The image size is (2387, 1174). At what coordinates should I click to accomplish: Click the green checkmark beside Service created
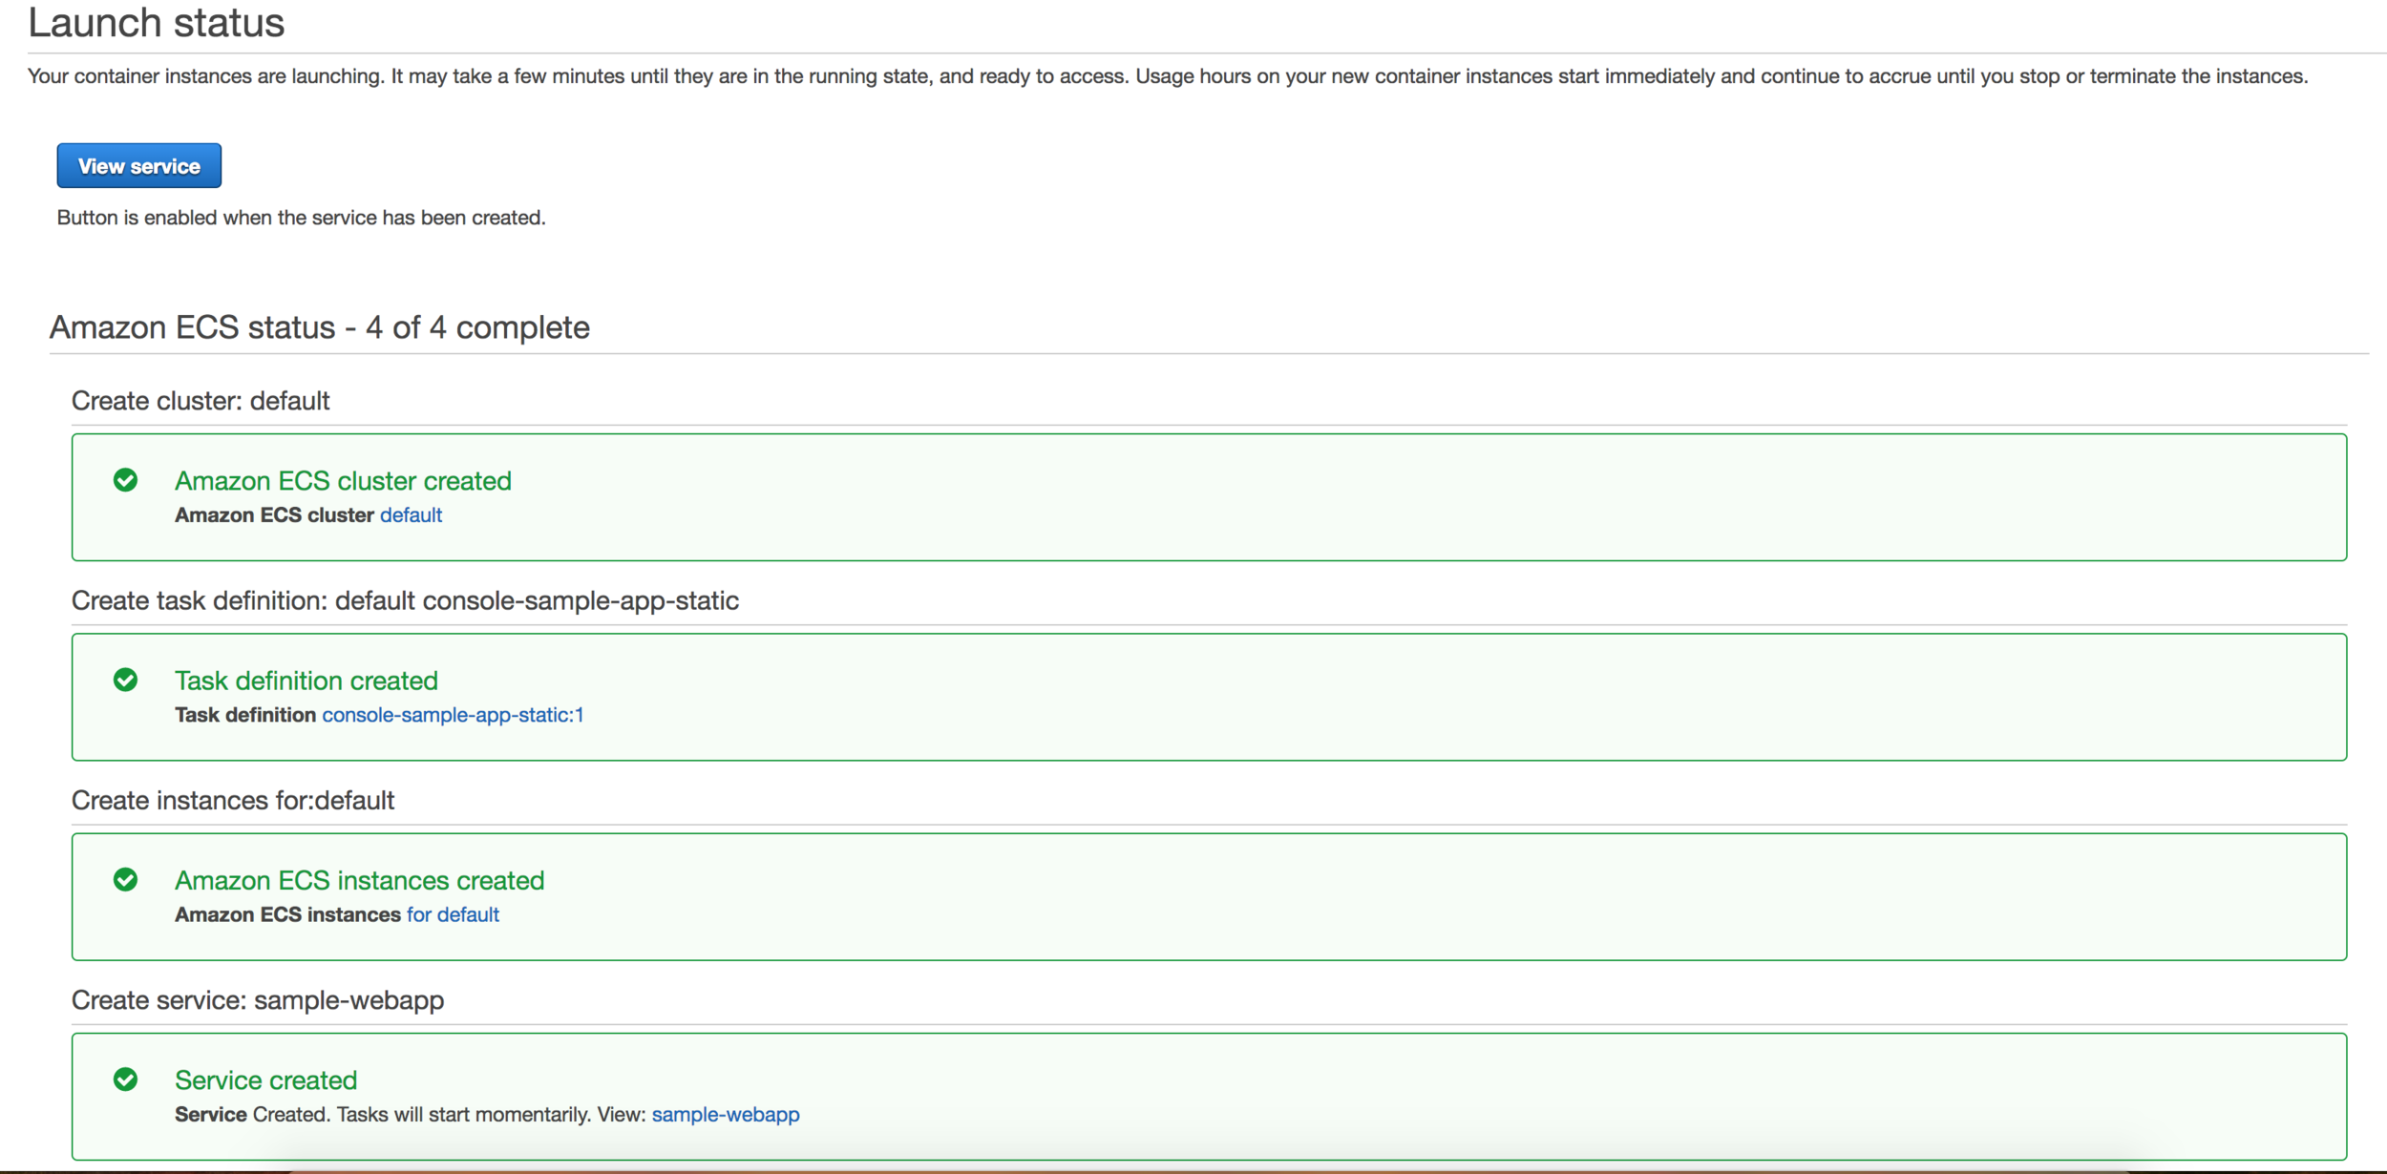click(x=125, y=1080)
